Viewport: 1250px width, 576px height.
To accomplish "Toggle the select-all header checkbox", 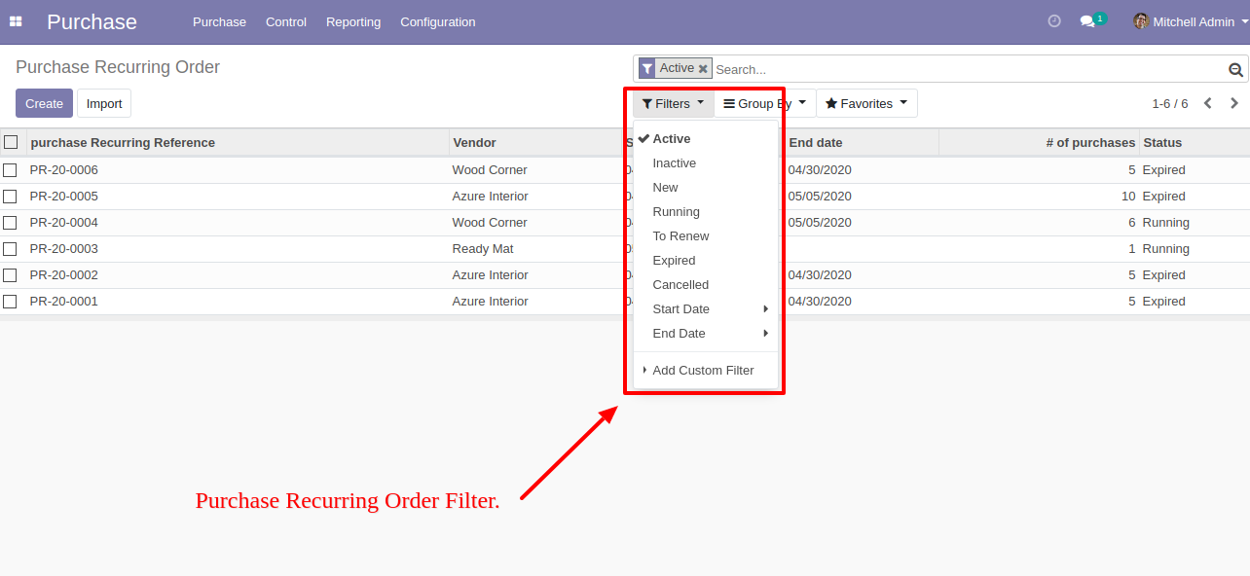I will click(11, 142).
